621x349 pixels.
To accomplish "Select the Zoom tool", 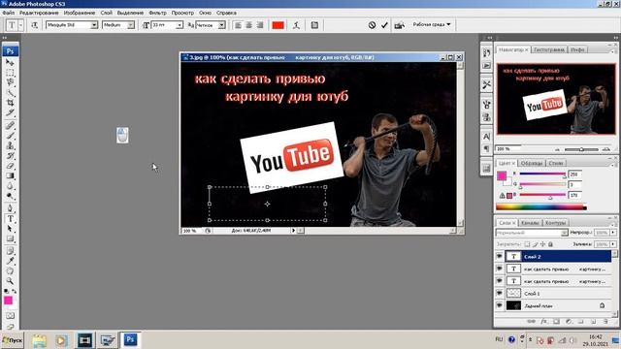I will (10, 281).
